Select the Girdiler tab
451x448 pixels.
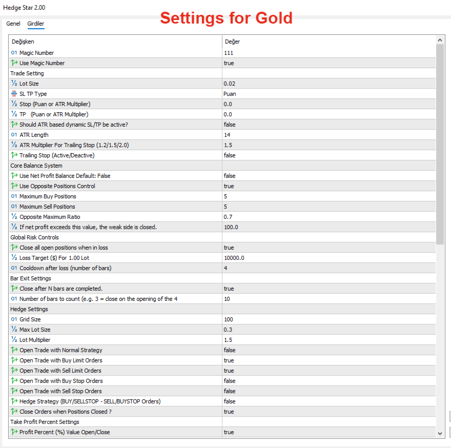tap(36, 24)
